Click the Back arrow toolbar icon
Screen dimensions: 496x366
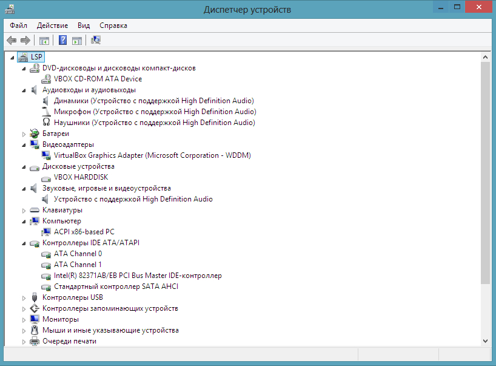click(12, 40)
